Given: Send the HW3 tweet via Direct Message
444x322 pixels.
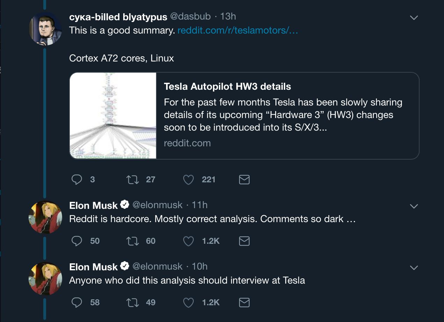Looking at the screenshot, I should coord(244,180).
